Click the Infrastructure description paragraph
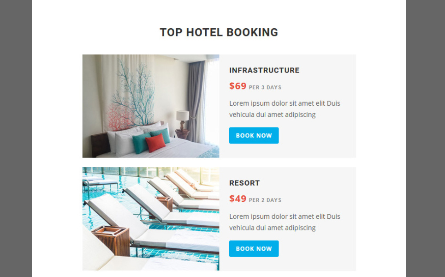Screen dimensions: 445x277 [x=285, y=109]
